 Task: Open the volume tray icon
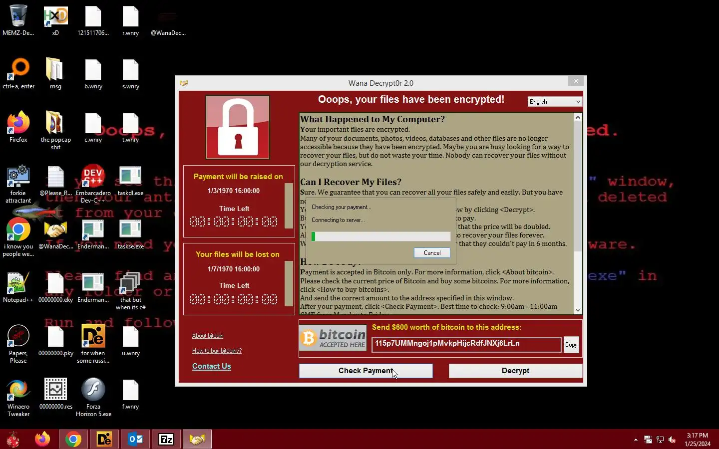[672, 440]
